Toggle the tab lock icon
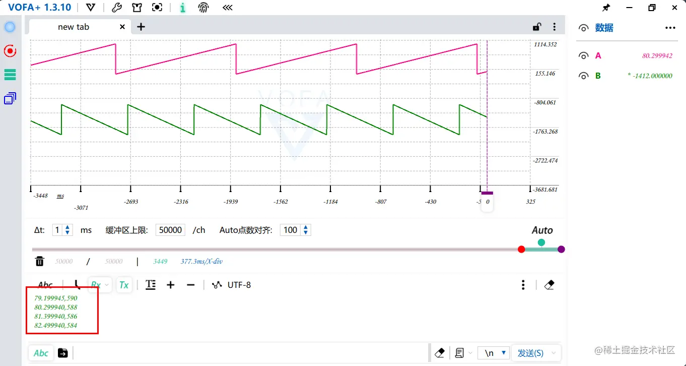 537,27
